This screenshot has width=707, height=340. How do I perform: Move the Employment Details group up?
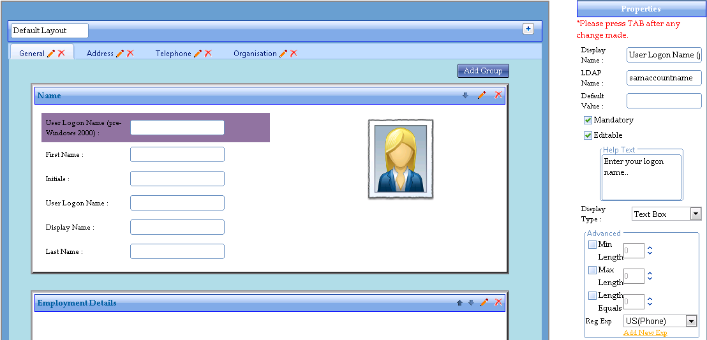point(459,302)
